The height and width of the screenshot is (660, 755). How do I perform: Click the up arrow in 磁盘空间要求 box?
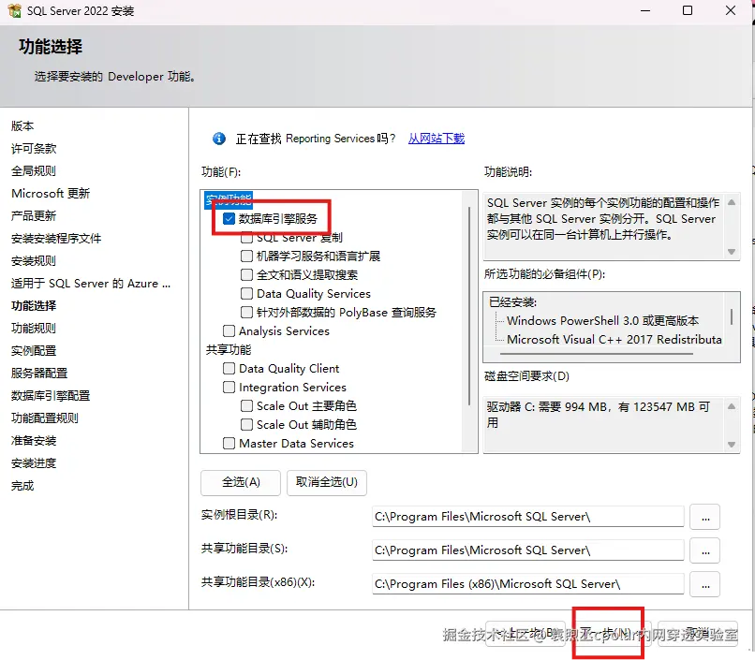pos(732,406)
